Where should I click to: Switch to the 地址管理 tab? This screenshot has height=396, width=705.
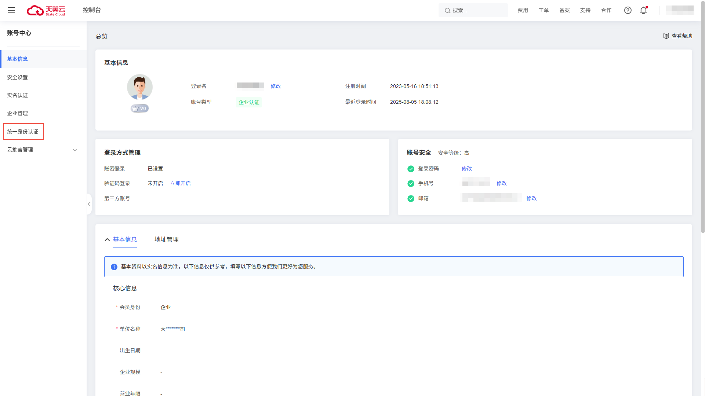tap(166, 239)
